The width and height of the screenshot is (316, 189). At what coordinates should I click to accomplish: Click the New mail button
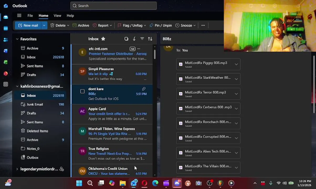pyautogui.click(x=28, y=25)
